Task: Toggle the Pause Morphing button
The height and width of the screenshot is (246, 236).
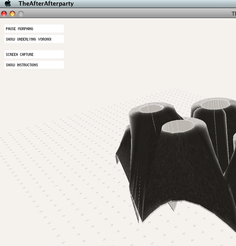Action: [34, 29]
